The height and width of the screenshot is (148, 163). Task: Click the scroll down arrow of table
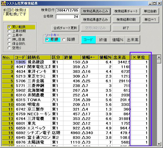click(x=159, y=144)
